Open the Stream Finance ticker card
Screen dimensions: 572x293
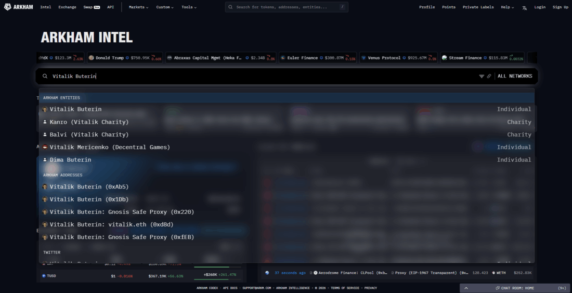coord(482,58)
